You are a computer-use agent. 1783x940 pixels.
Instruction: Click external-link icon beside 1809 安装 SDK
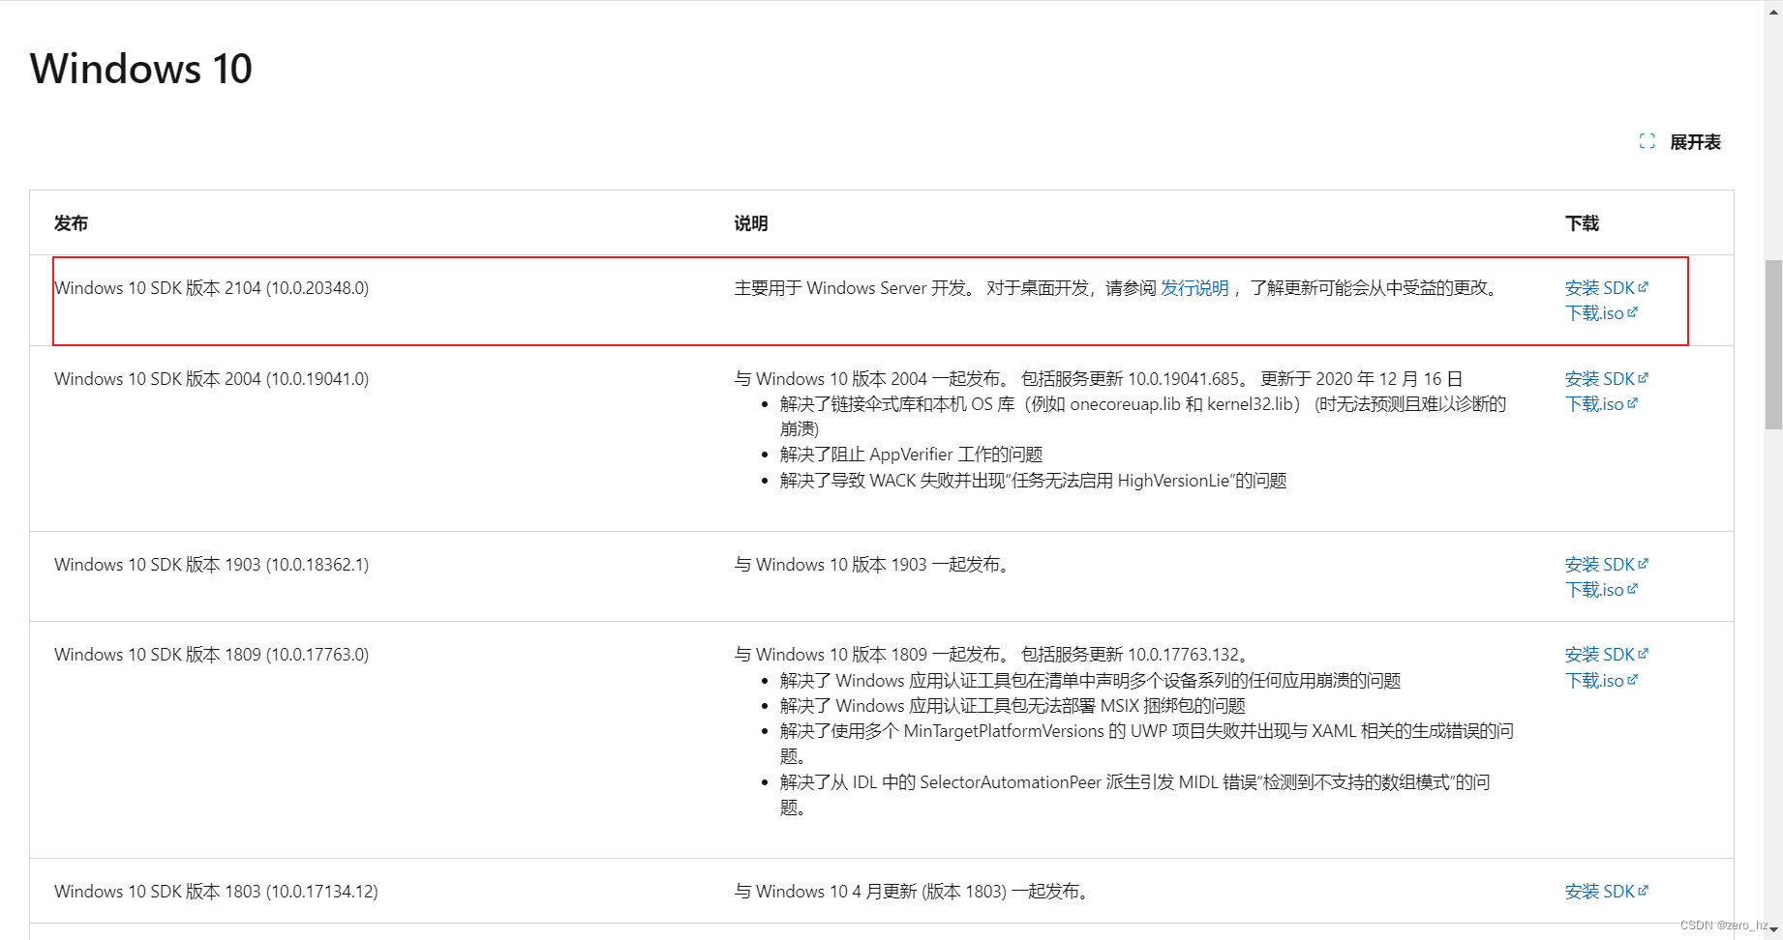(x=1643, y=653)
